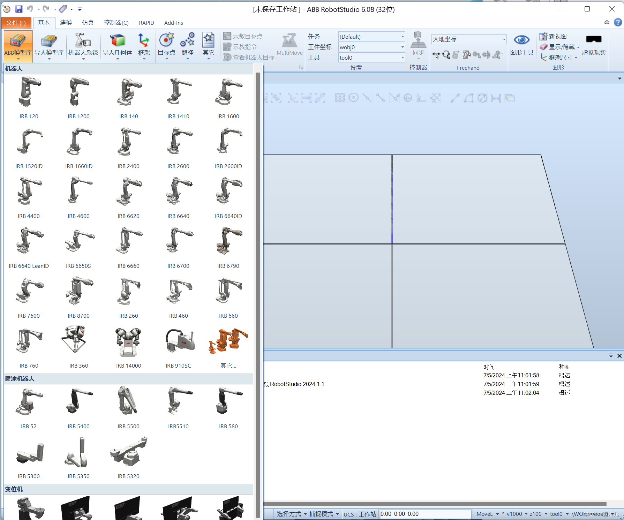Click the save icon in quick access toolbar
The image size is (624, 520).
pos(19,9)
